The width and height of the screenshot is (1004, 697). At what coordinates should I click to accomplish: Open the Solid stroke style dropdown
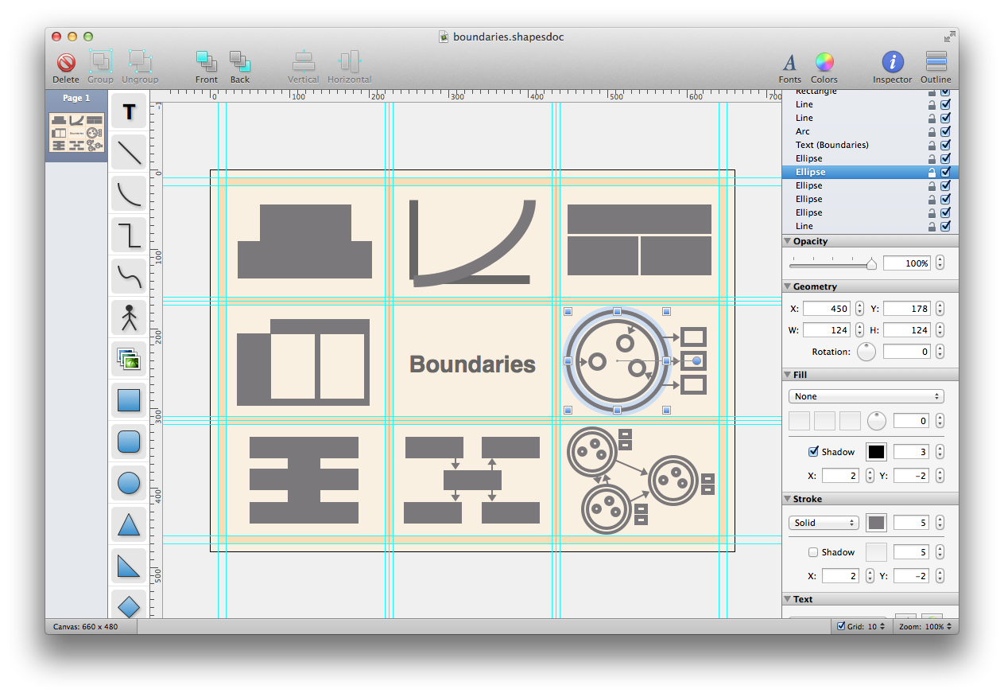click(x=824, y=523)
